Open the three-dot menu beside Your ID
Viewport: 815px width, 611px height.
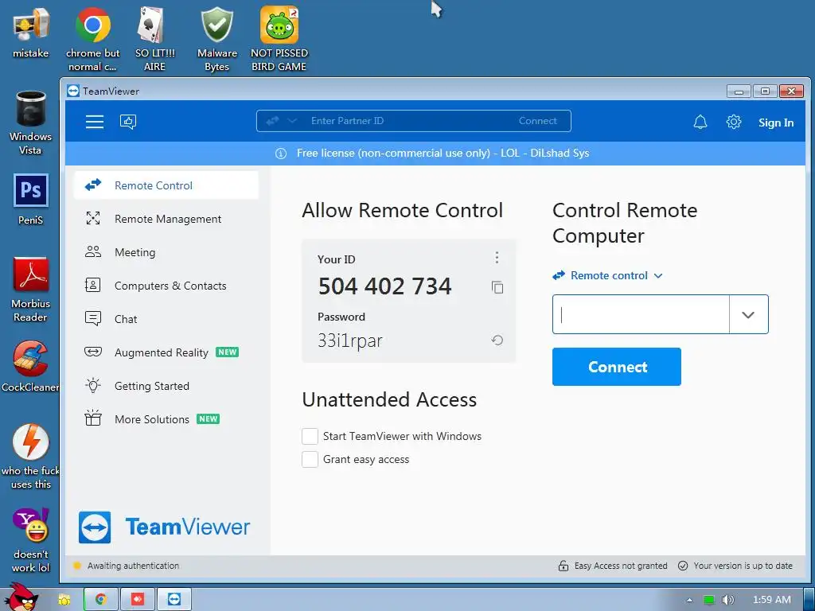tap(497, 258)
